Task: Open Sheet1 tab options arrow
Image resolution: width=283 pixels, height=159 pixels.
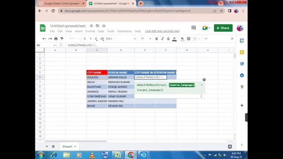Action: 75,147
